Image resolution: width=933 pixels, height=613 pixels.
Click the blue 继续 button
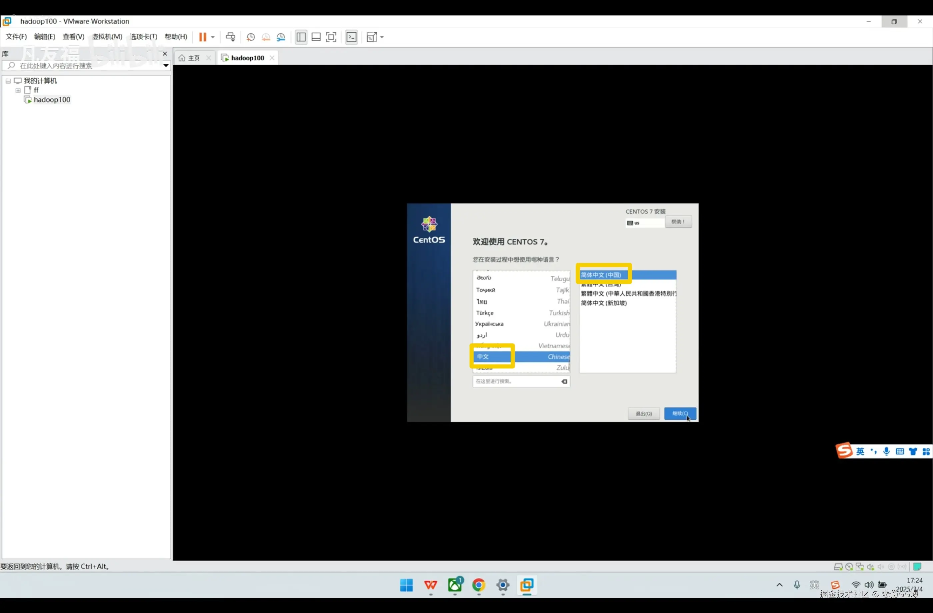click(x=680, y=413)
